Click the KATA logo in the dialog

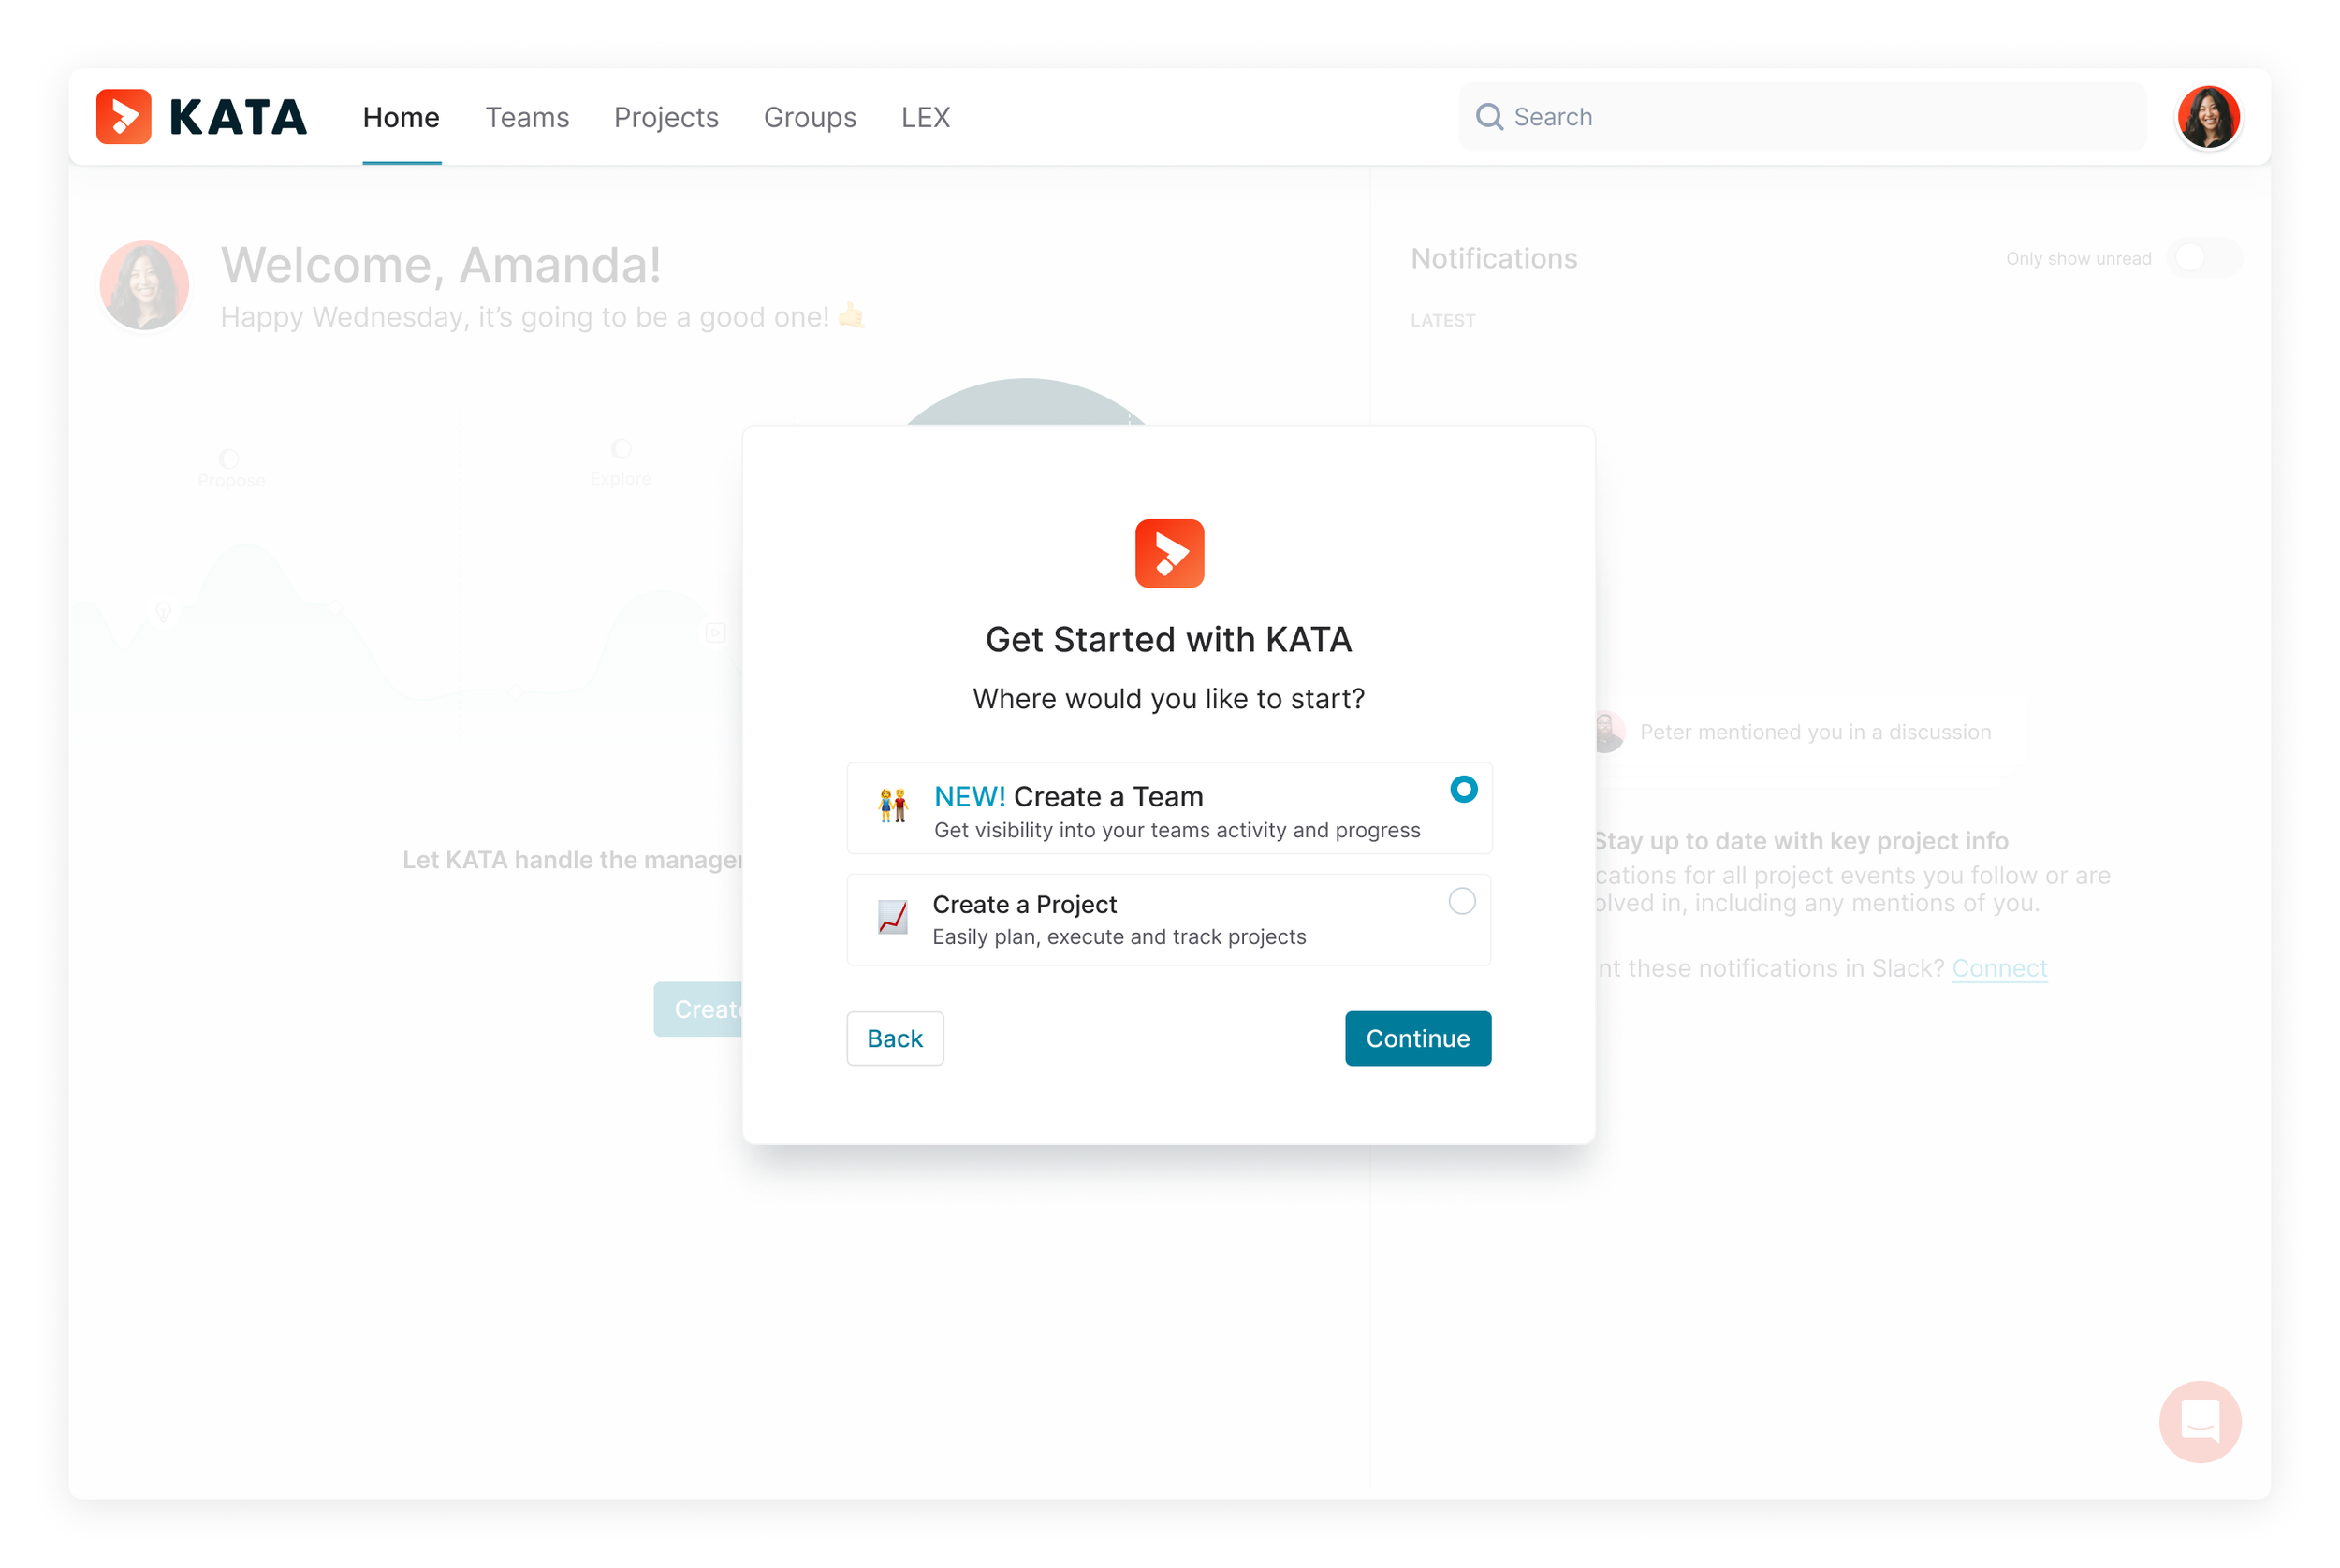click(1168, 553)
